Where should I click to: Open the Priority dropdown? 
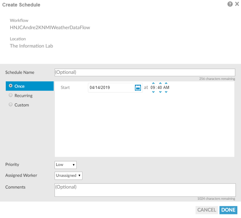65,165
